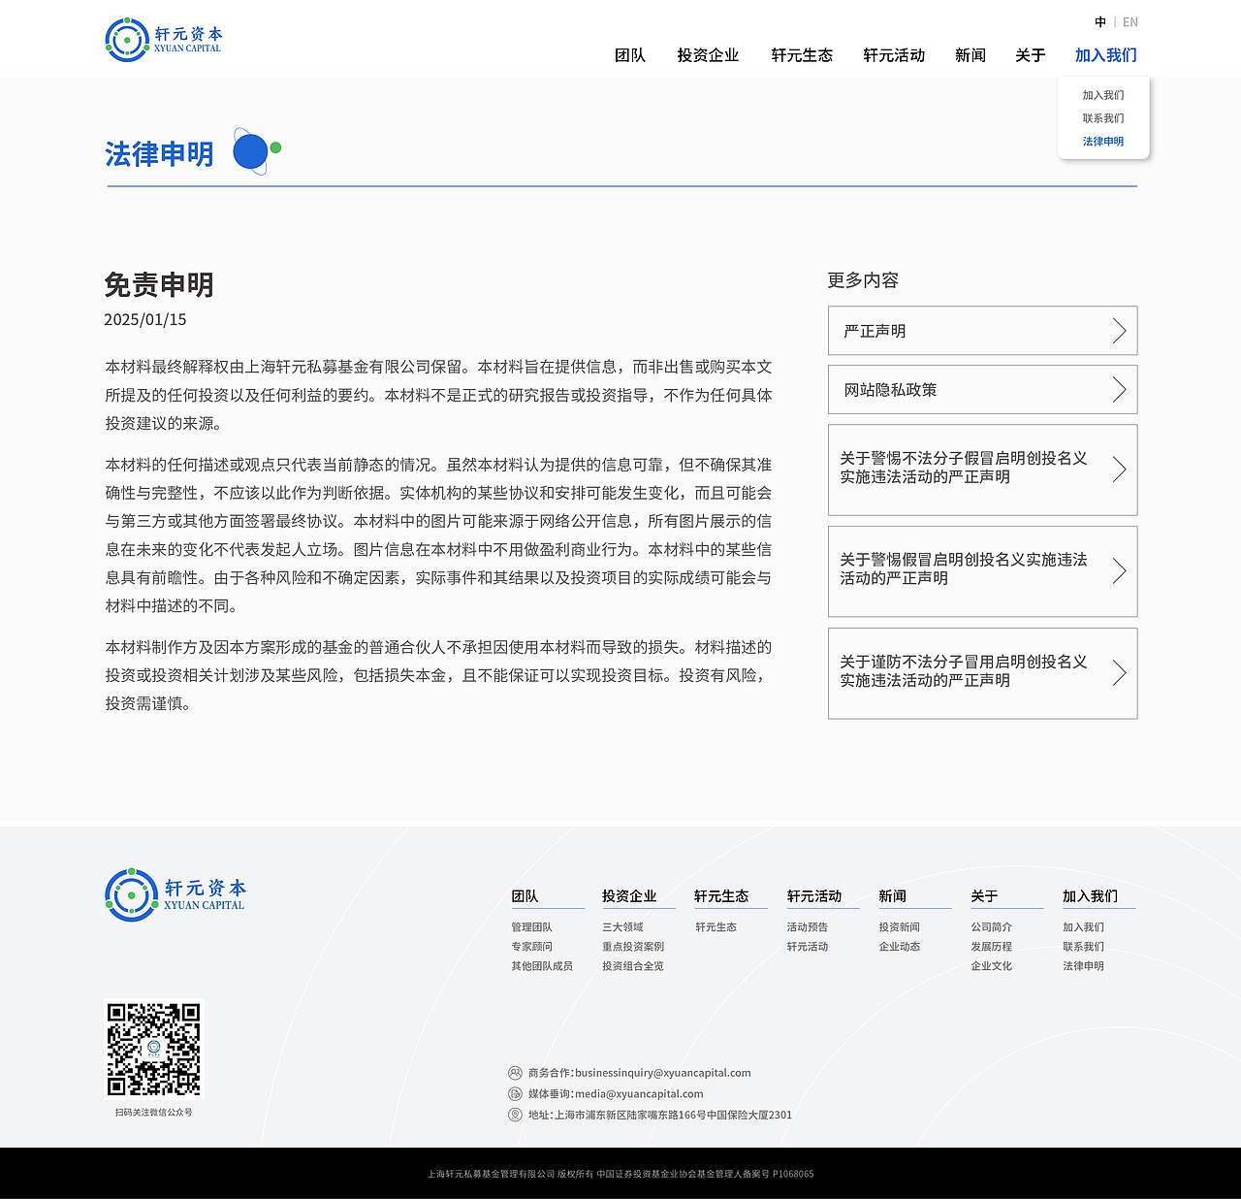This screenshot has height=1199, width=1241.
Task: Click footer 关于 heading
Action: click(x=984, y=896)
